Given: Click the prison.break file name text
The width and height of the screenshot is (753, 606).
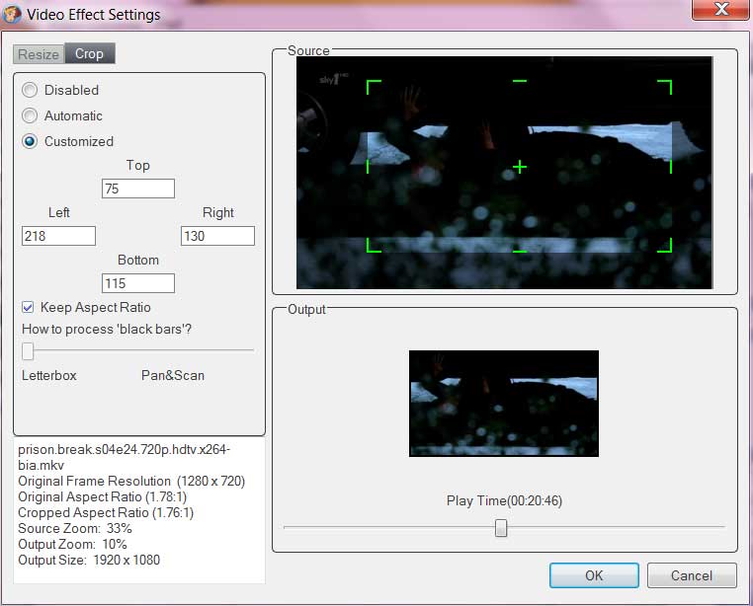Looking at the screenshot, I should point(124,457).
